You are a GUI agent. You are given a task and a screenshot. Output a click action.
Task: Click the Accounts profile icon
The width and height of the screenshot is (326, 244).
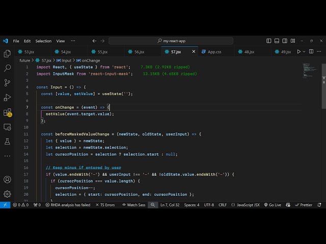[7, 179]
